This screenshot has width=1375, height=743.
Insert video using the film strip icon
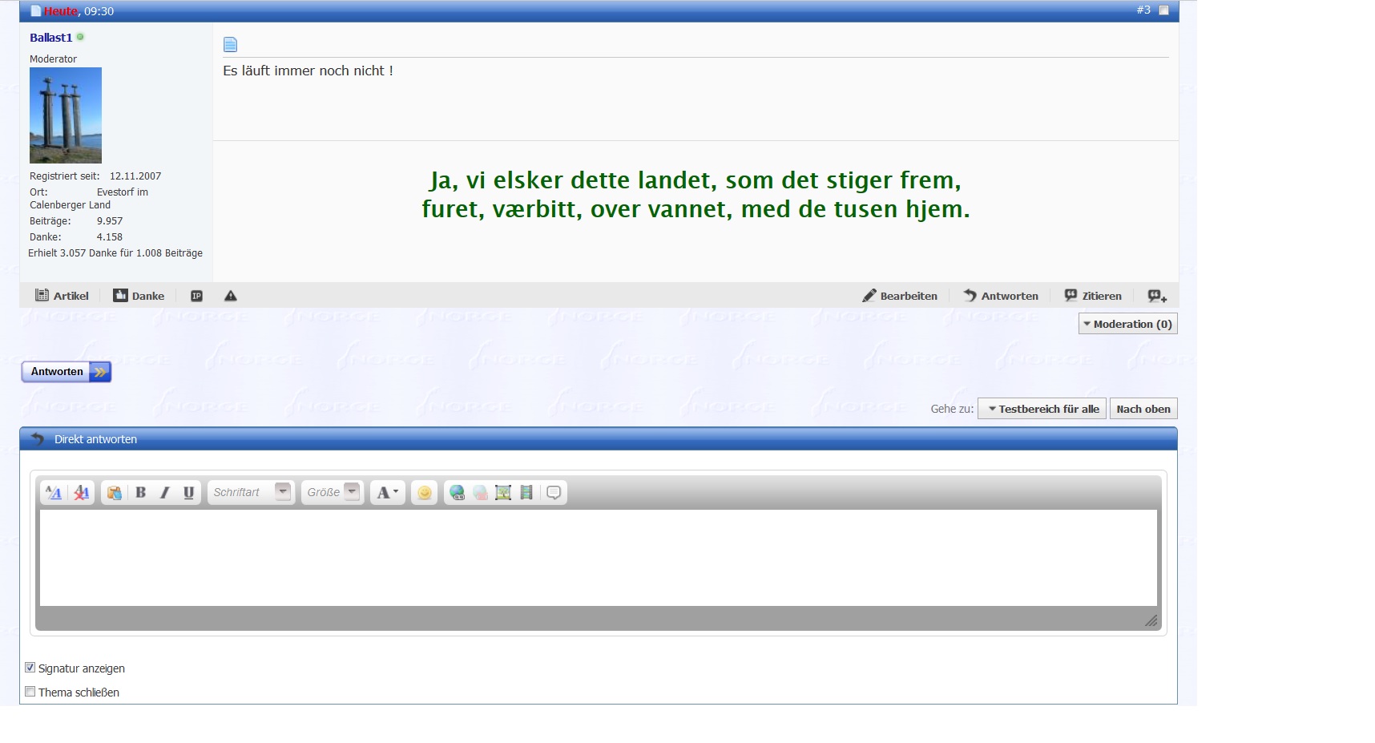click(x=526, y=492)
